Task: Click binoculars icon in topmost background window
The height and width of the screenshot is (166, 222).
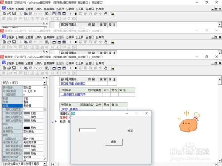Action: [x=112, y=14]
